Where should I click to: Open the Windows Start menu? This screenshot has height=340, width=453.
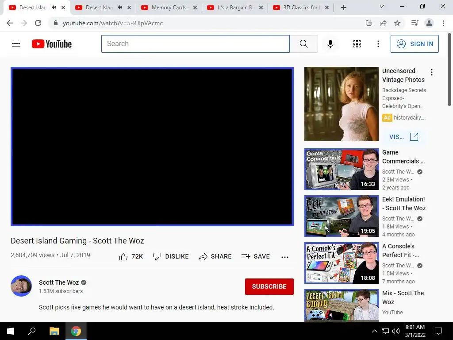coord(11,331)
